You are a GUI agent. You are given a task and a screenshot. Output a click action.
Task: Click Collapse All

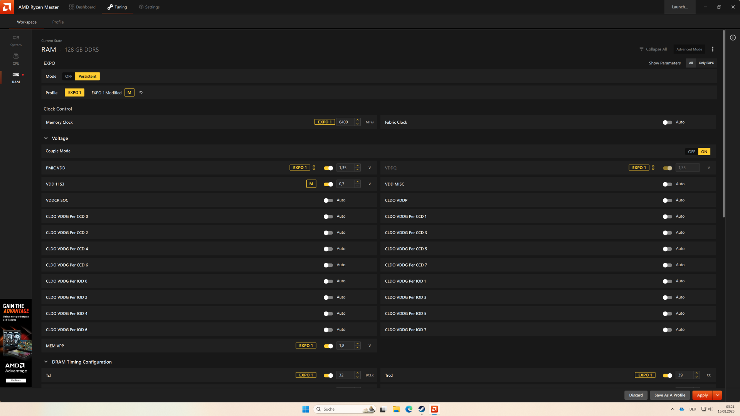point(653,49)
